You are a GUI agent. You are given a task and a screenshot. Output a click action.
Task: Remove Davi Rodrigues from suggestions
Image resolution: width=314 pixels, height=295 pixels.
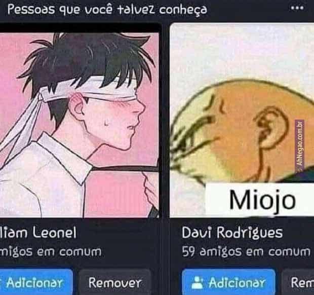tap(298, 282)
